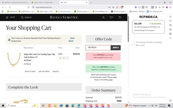The width and height of the screenshot is (173, 108).
Task: Click the Brave Shields lion icon
Action: [x=122, y=7]
